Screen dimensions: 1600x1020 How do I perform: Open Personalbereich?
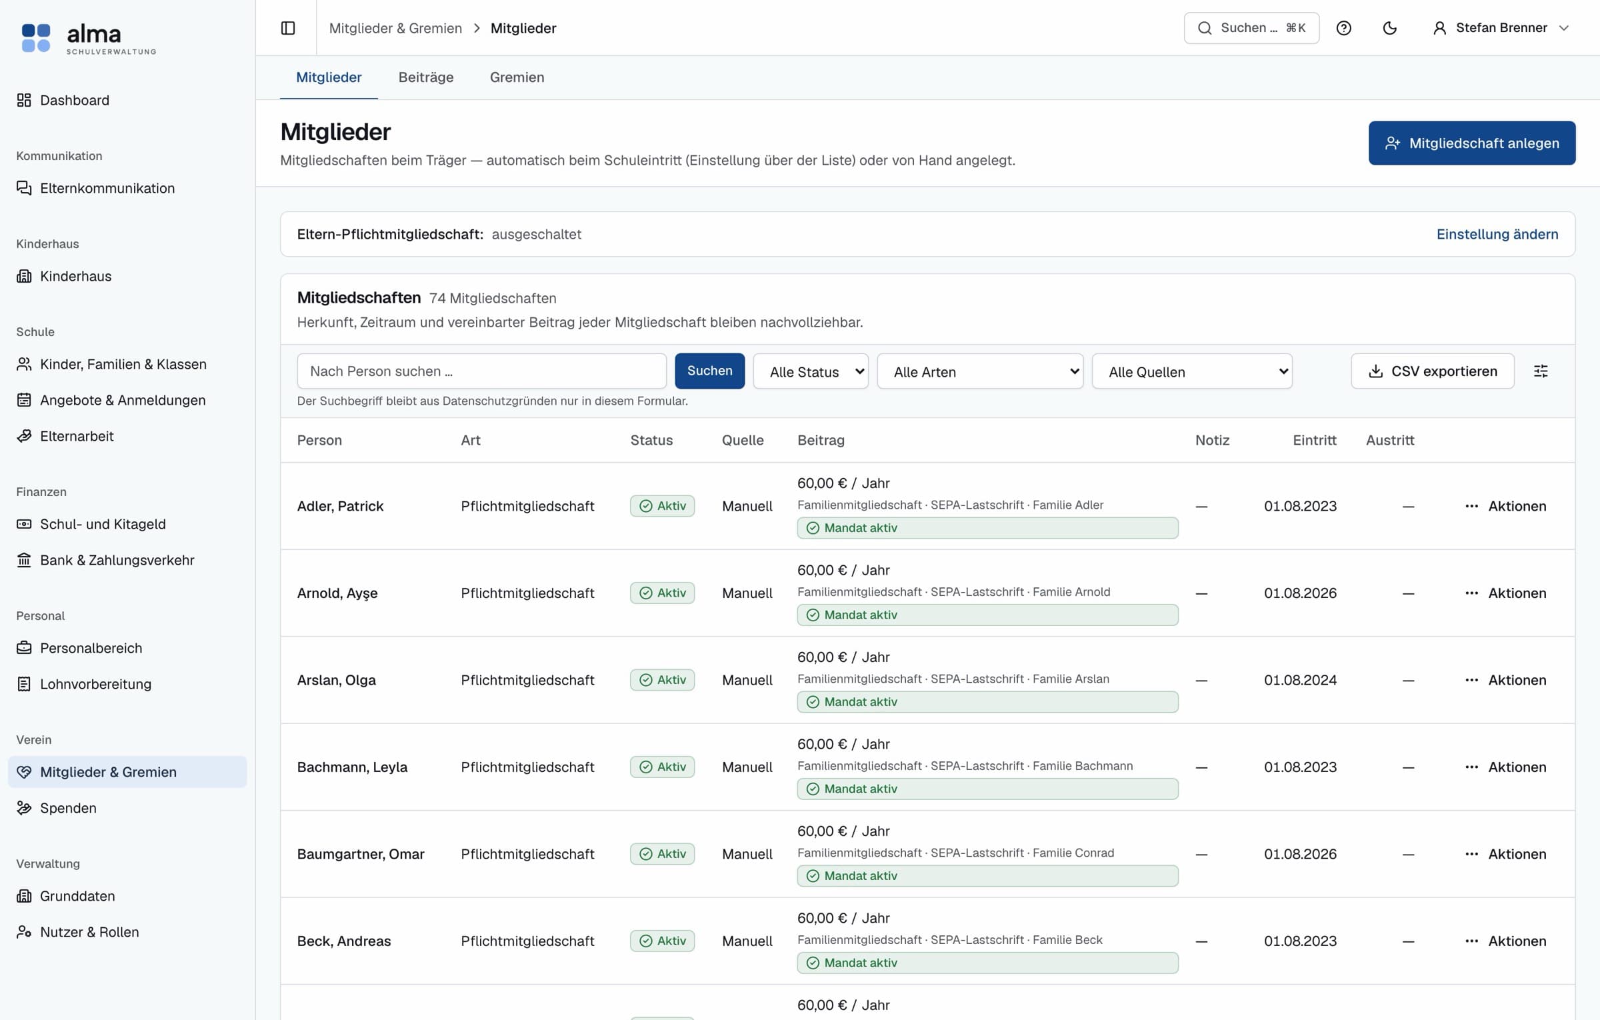pyautogui.click(x=127, y=648)
